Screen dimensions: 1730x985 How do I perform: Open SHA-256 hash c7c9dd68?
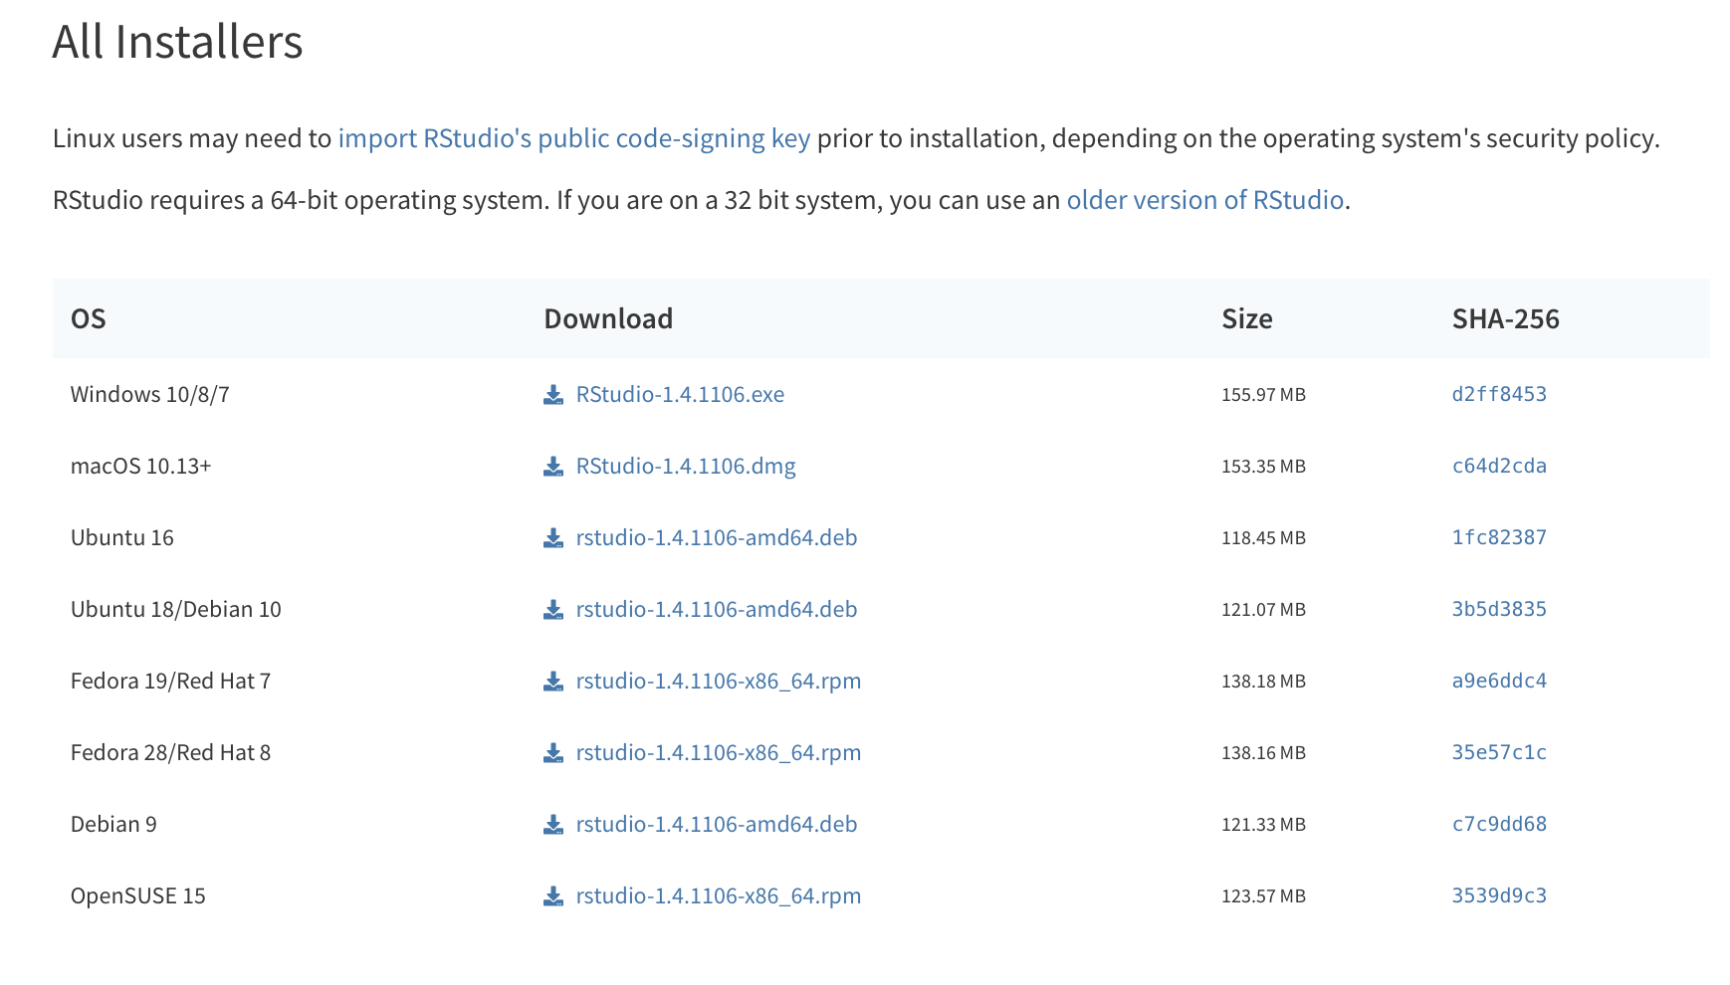[x=1499, y=824]
